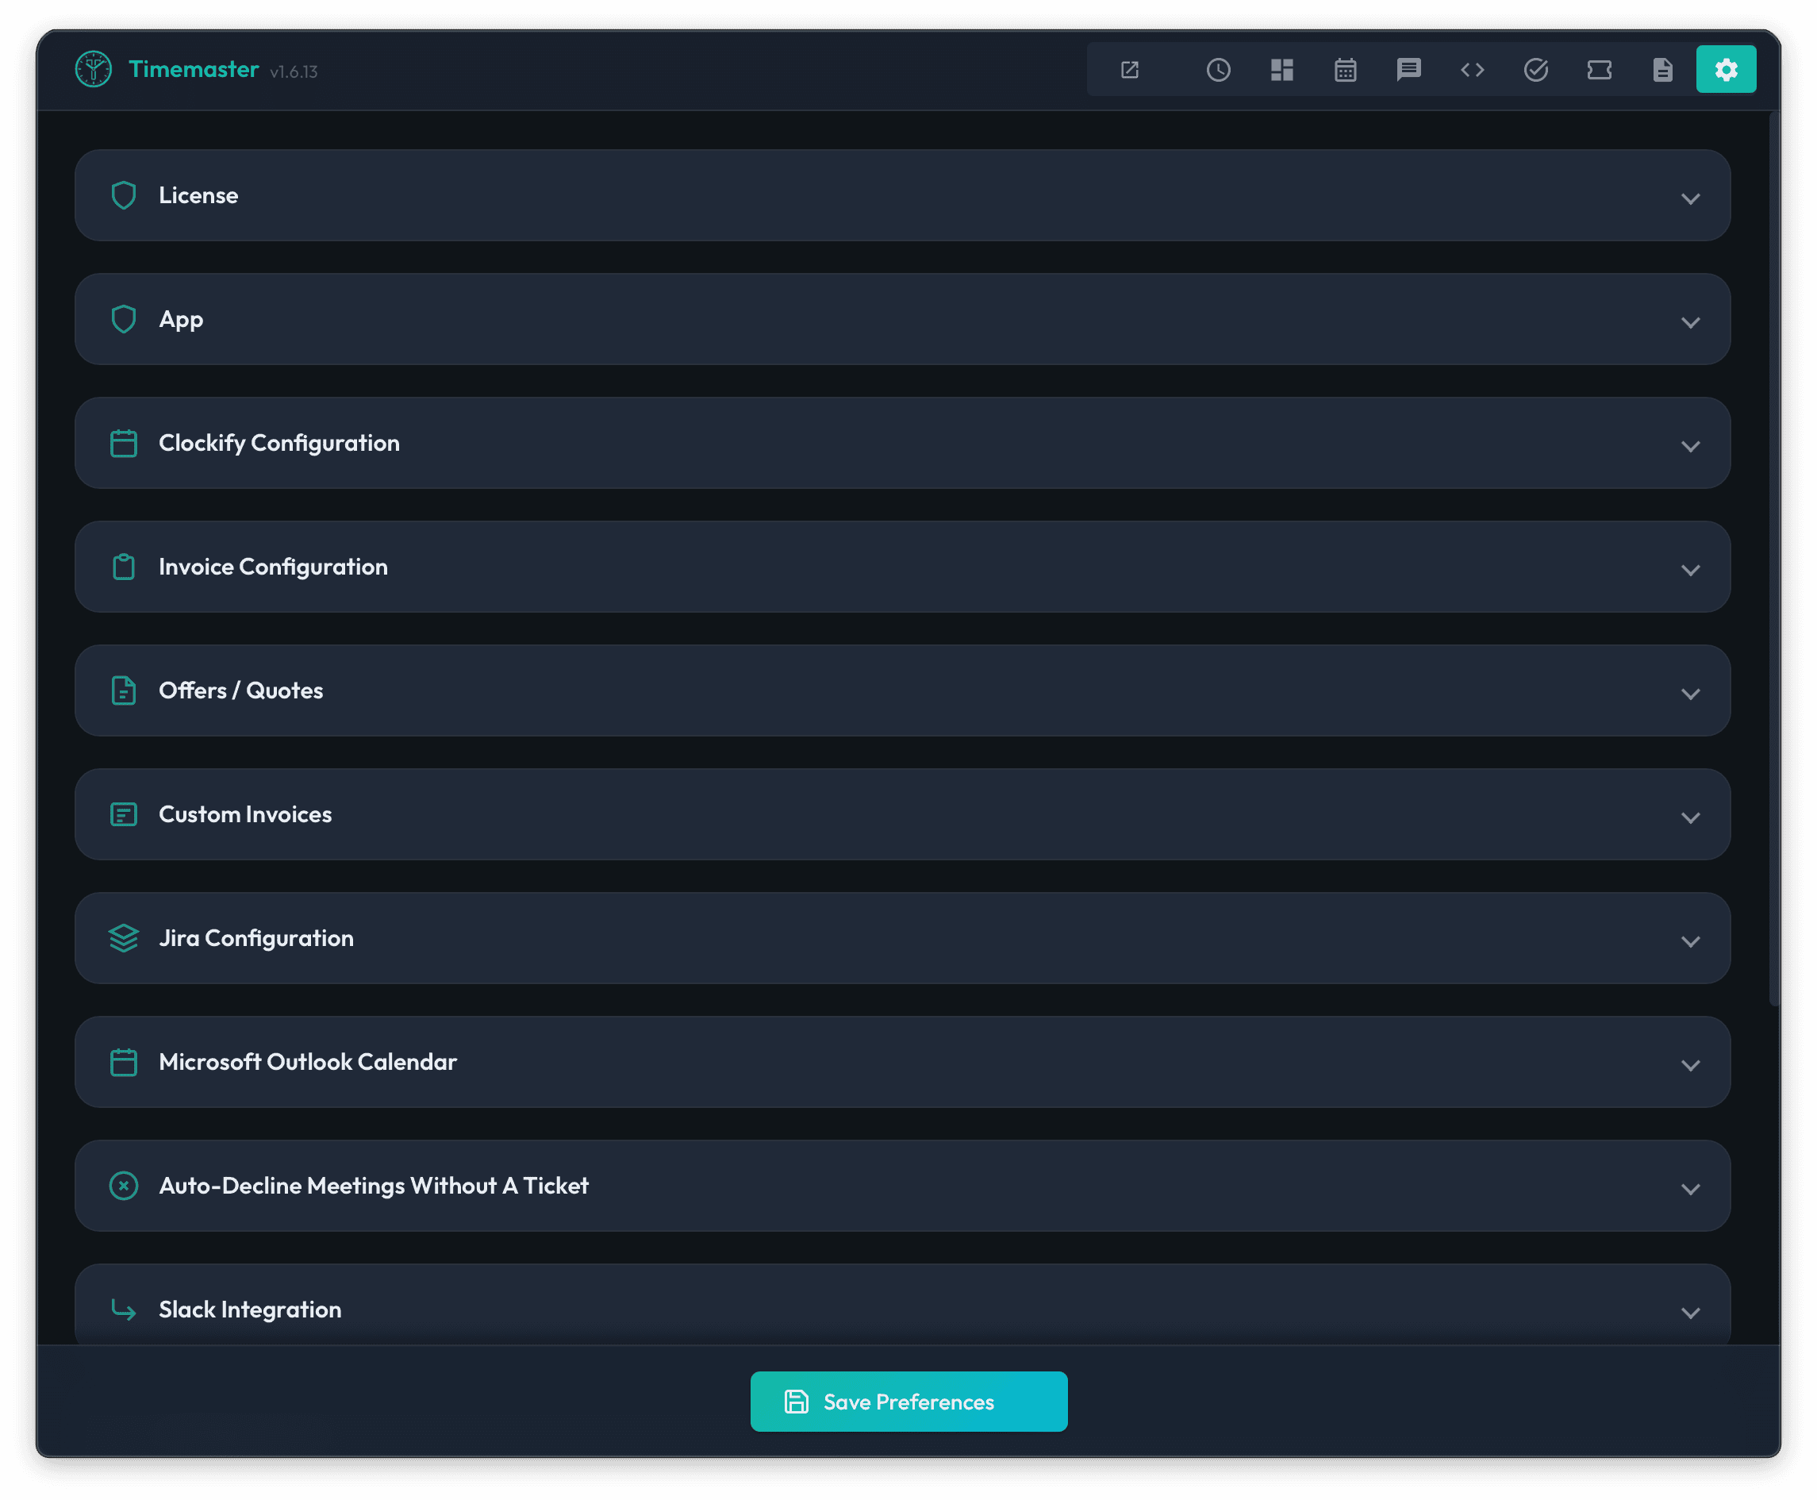The width and height of the screenshot is (1817, 1500).
Task: Expand the Slack Integration chevron
Action: 1690,1313
